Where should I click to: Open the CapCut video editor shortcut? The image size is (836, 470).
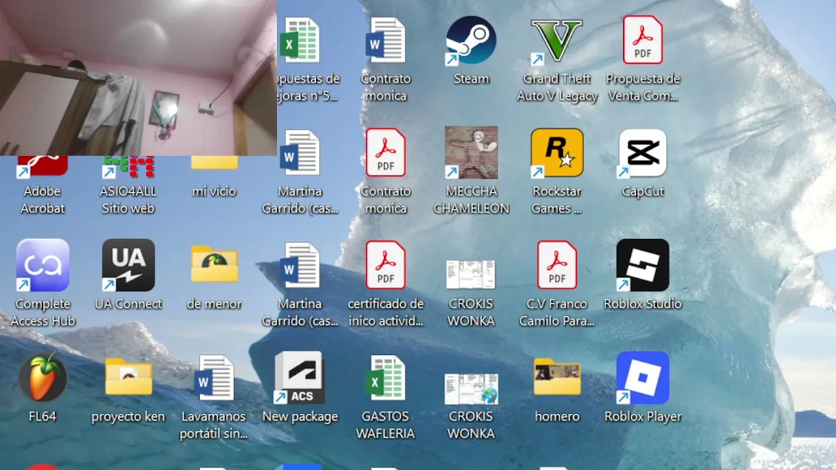tap(643, 153)
